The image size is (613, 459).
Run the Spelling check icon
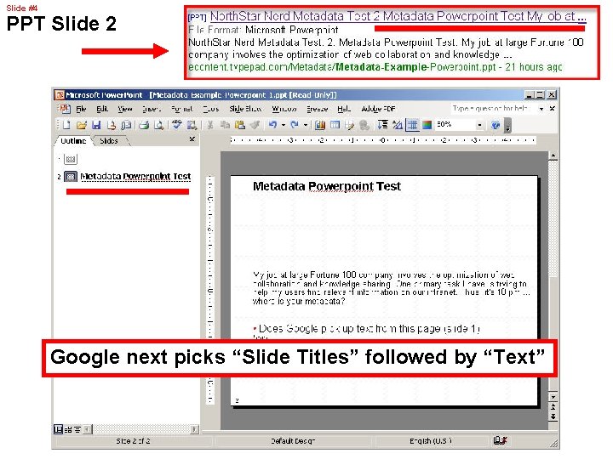pos(177,125)
